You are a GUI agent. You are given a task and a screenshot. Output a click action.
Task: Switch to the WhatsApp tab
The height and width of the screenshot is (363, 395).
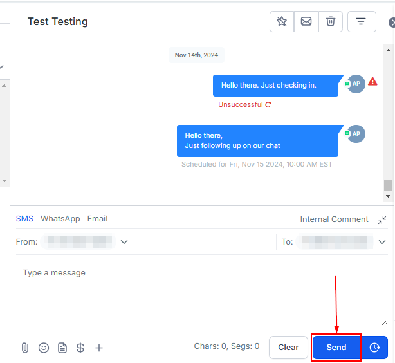click(60, 219)
